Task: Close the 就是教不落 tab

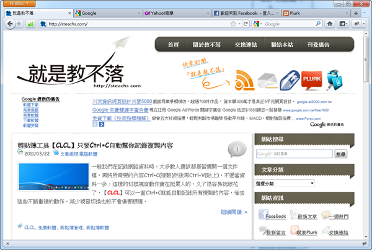Action: pyautogui.click(x=69, y=13)
